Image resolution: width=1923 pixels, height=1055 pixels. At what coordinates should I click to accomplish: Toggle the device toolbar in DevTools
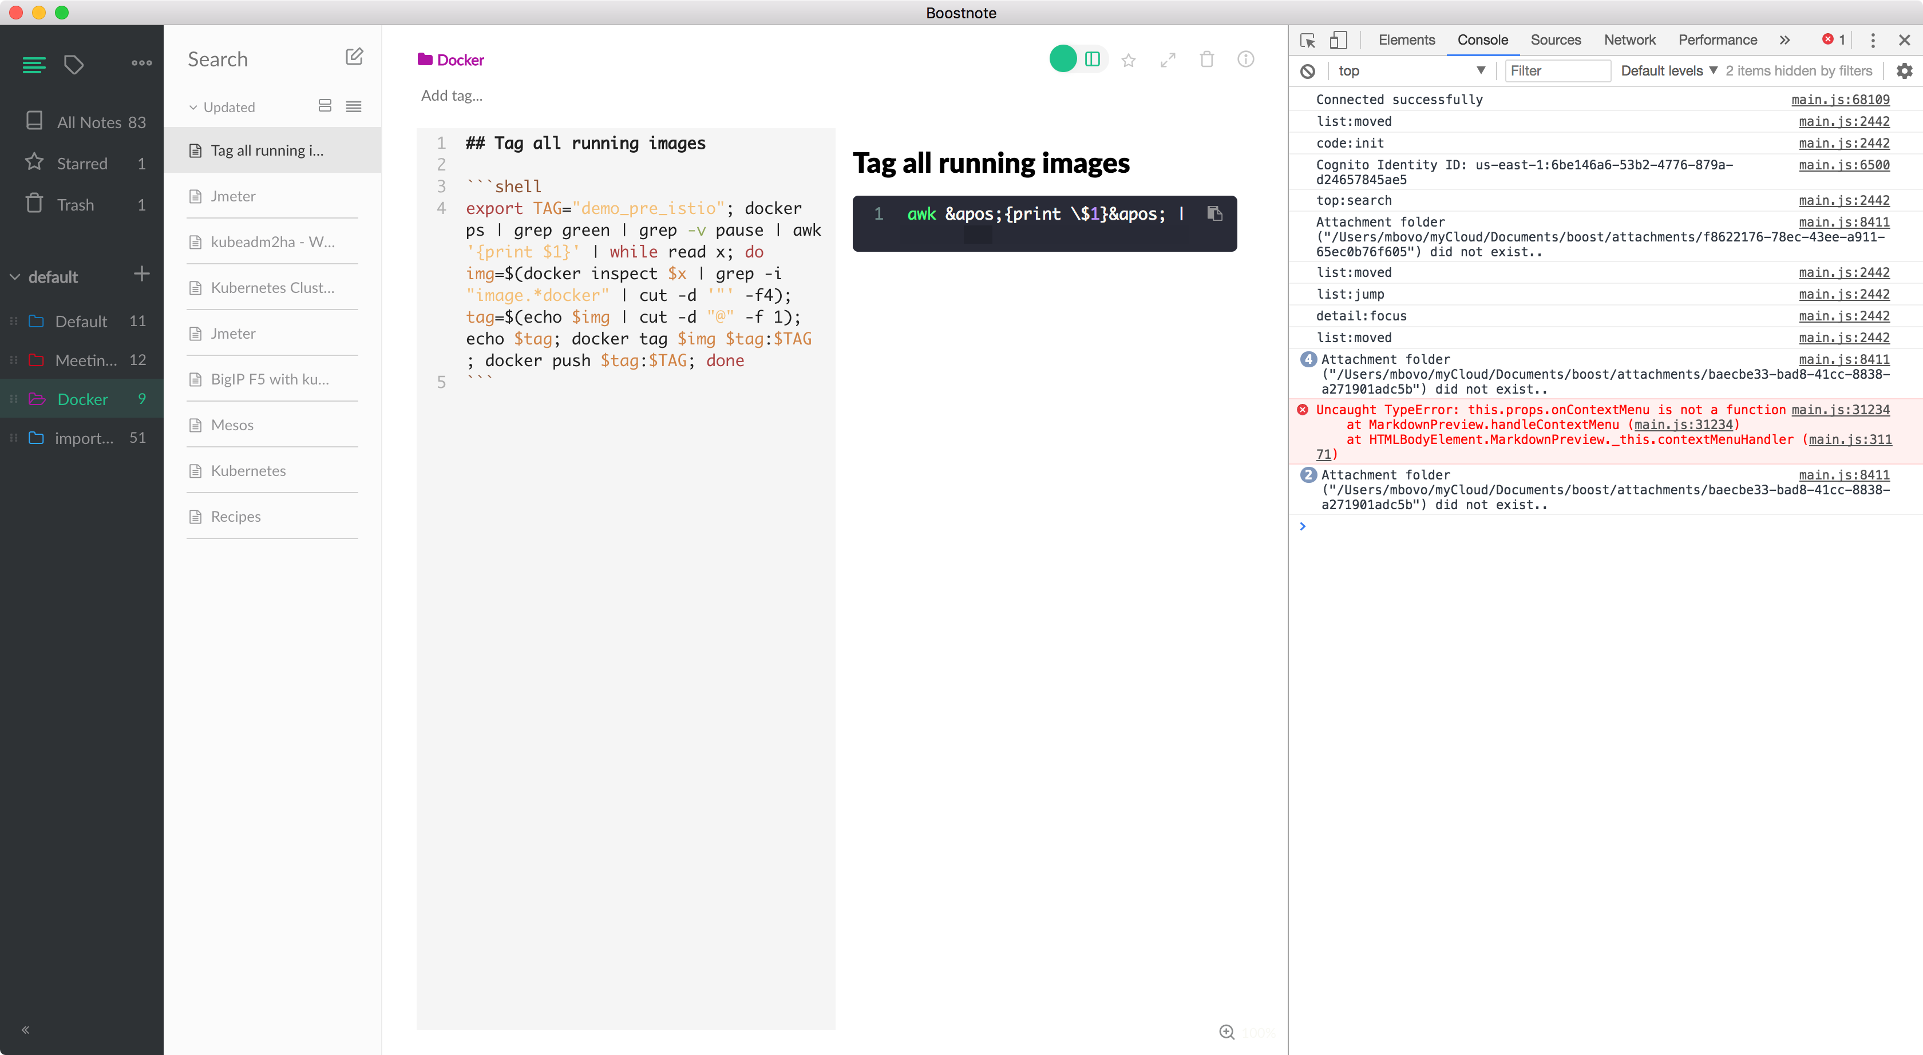[x=1339, y=40]
